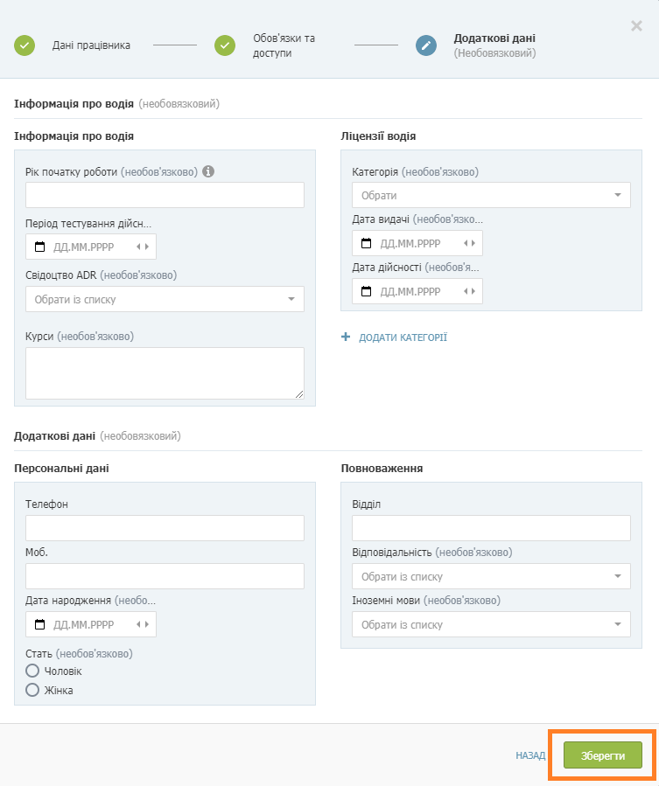
Task: Click the НАЗАД link
Action: (530, 755)
